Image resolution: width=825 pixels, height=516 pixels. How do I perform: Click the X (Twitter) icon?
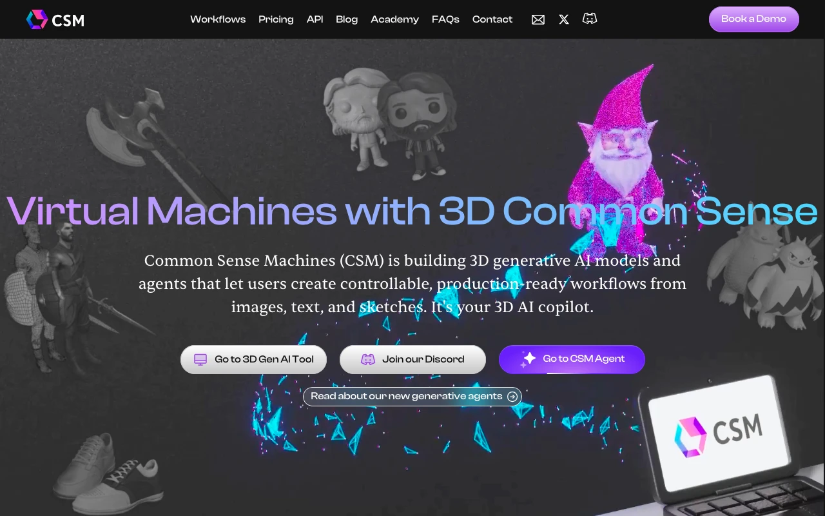coord(563,19)
